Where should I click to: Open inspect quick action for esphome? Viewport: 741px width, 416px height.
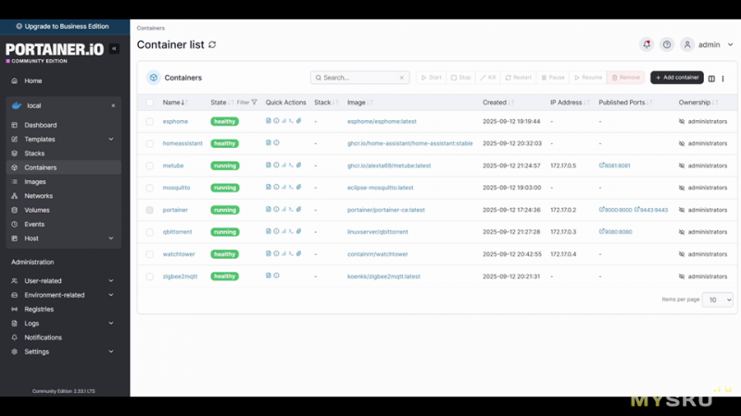tap(276, 121)
